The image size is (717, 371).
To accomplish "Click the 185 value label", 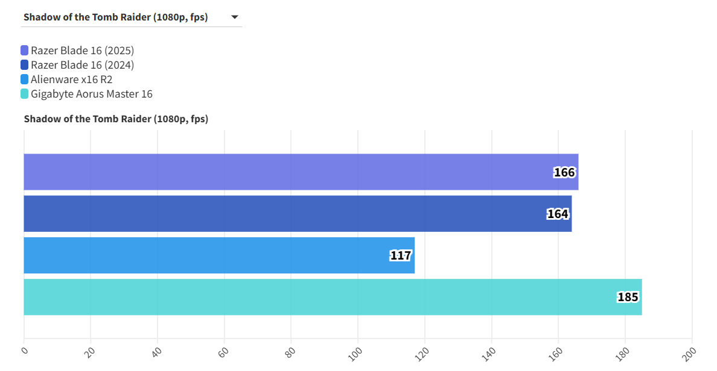I will point(628,298).
